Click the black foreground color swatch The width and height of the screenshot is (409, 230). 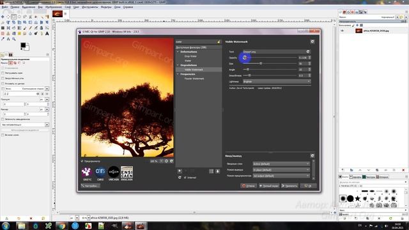click(x=23, y=45)
